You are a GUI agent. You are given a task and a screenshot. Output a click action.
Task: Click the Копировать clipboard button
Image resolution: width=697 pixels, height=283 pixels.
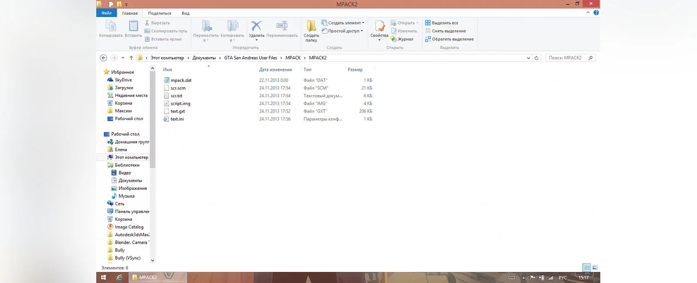[111, 29]
